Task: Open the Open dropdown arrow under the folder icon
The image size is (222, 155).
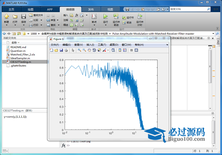Action: pos(15,25)
